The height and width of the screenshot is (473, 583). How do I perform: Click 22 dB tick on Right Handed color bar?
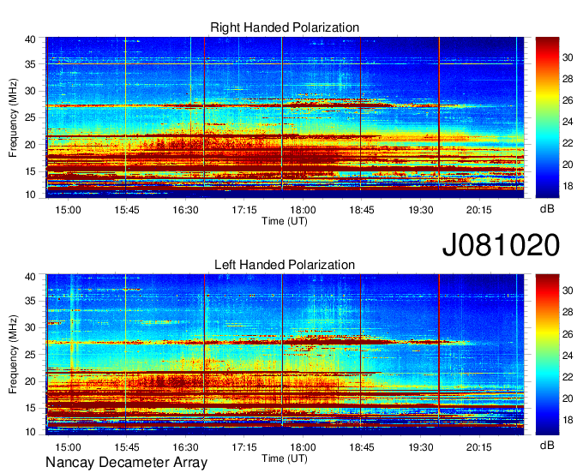[x=568, y=143]
